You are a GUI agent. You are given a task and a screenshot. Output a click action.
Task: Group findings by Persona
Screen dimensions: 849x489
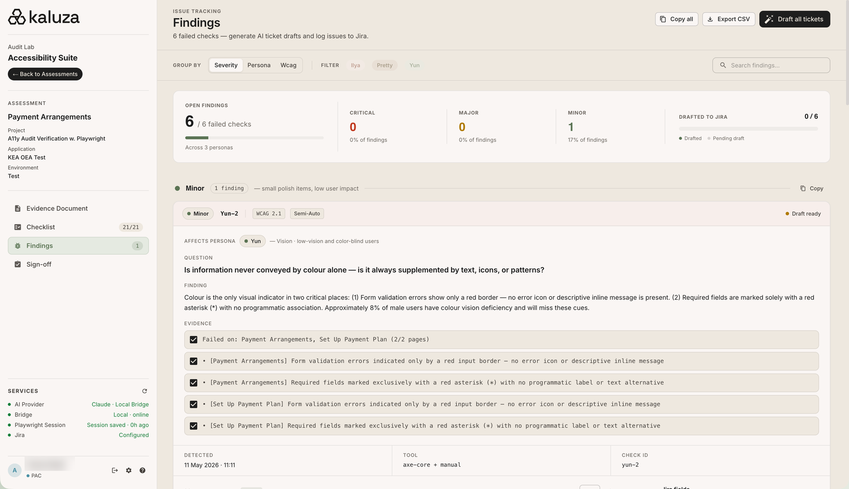click(x=259, y=65)
